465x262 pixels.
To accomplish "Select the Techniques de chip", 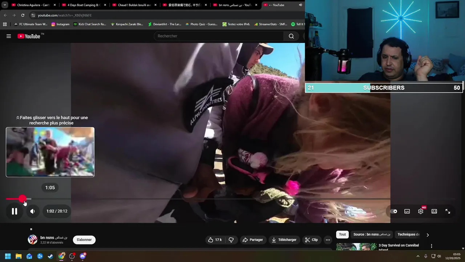I will (408, 235).
